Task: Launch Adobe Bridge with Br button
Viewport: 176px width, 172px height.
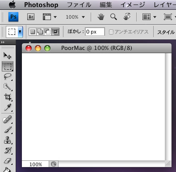Action: 31,17
